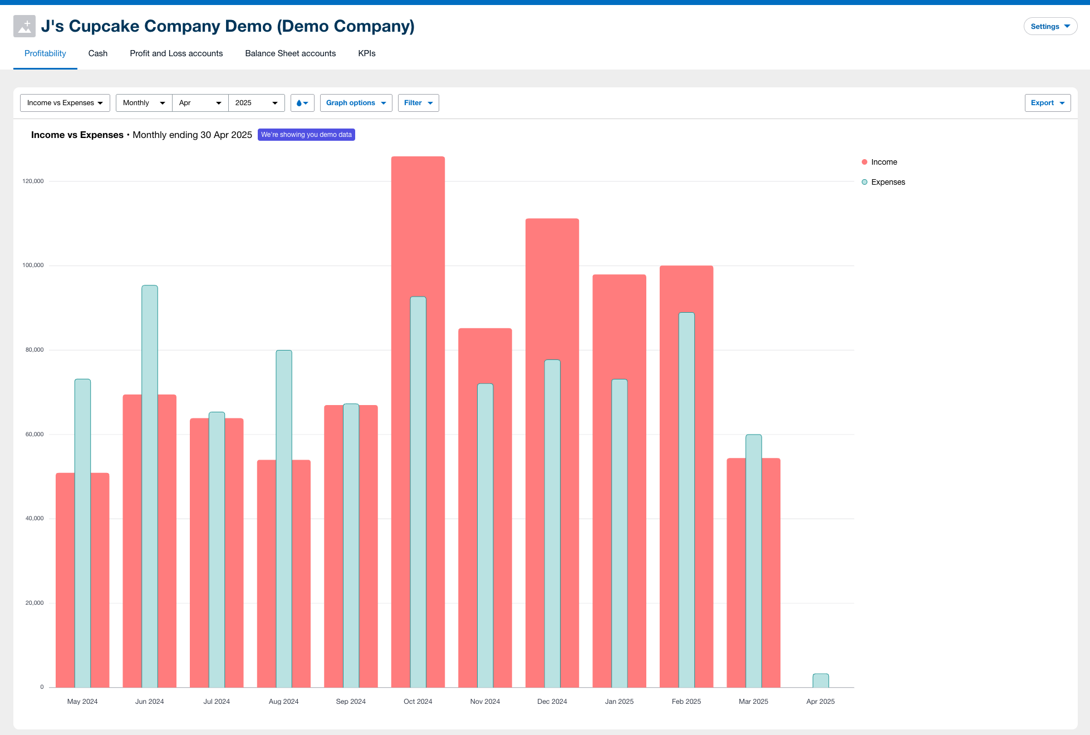Click the Filter dropdown chevron

(x=429, y=103)
